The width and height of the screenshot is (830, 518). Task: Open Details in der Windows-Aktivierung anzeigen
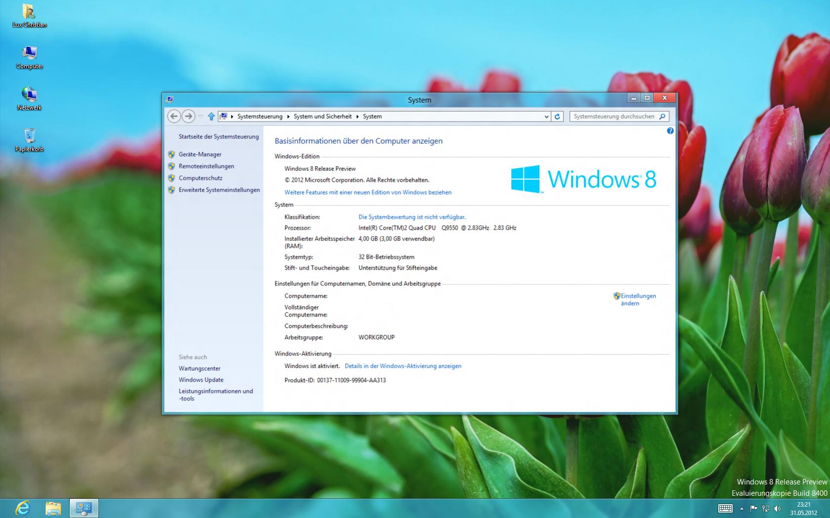(403, 366)
